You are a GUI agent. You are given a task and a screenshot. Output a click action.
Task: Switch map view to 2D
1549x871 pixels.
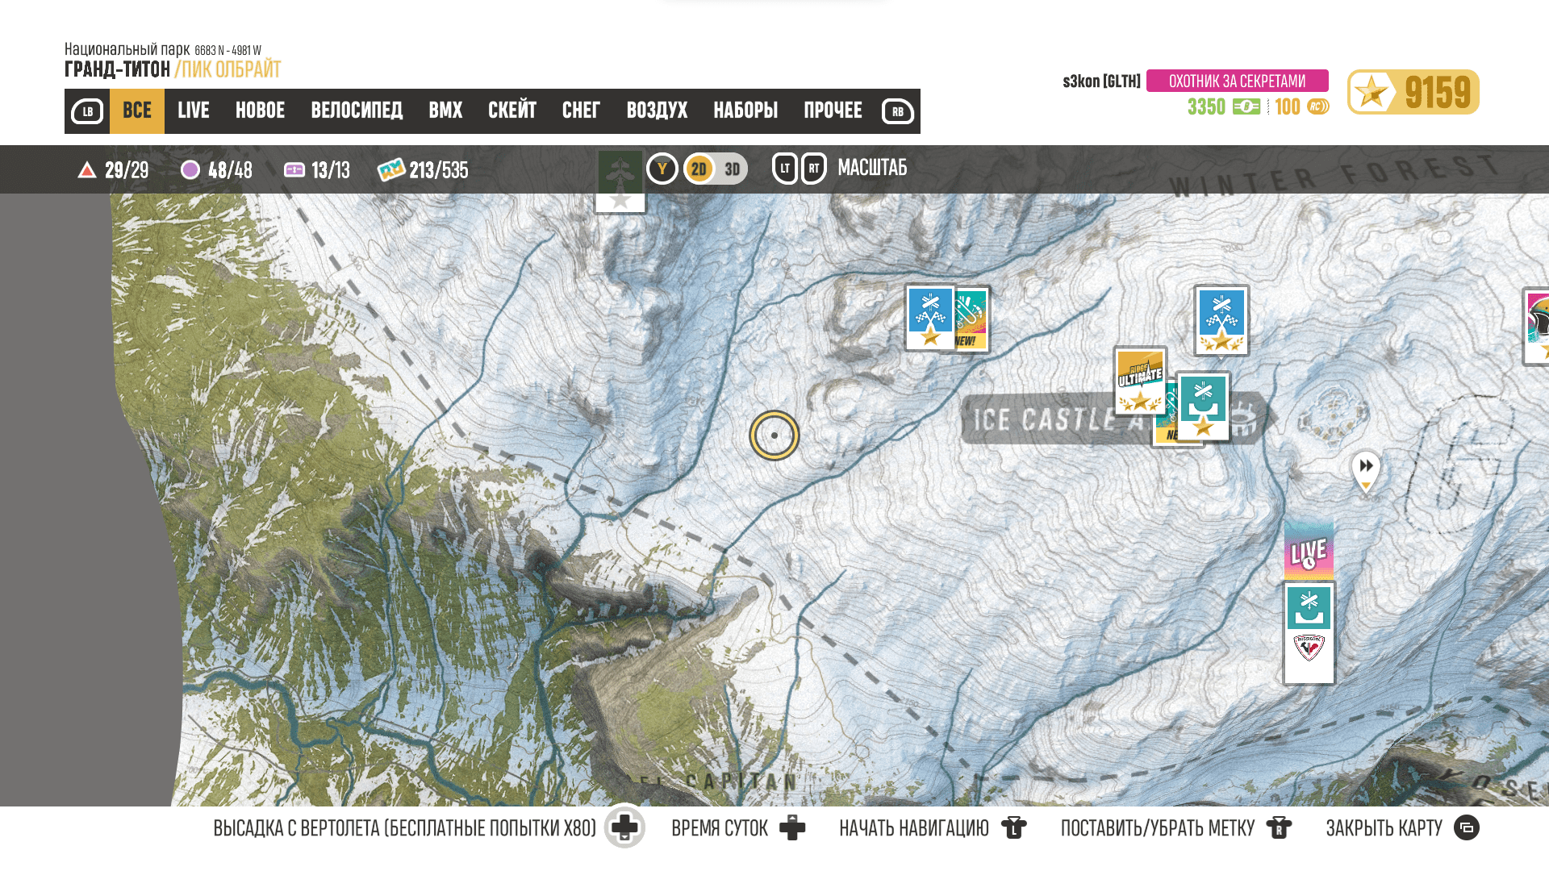(699, 169)
